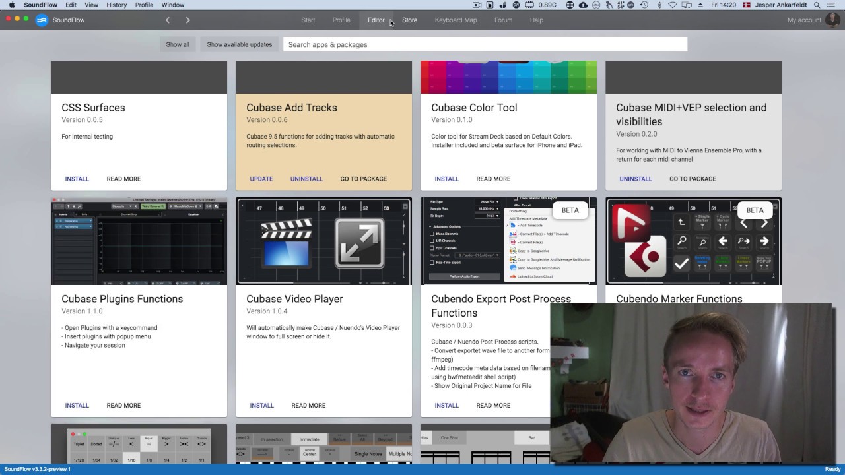The image size is (845, 475).
Task: Go back with the left arrow
Action: click(x=168, y=20)
